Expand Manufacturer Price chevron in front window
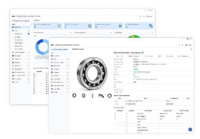The height and width of the screenshot is (139, 200). (x=67, y=82)
